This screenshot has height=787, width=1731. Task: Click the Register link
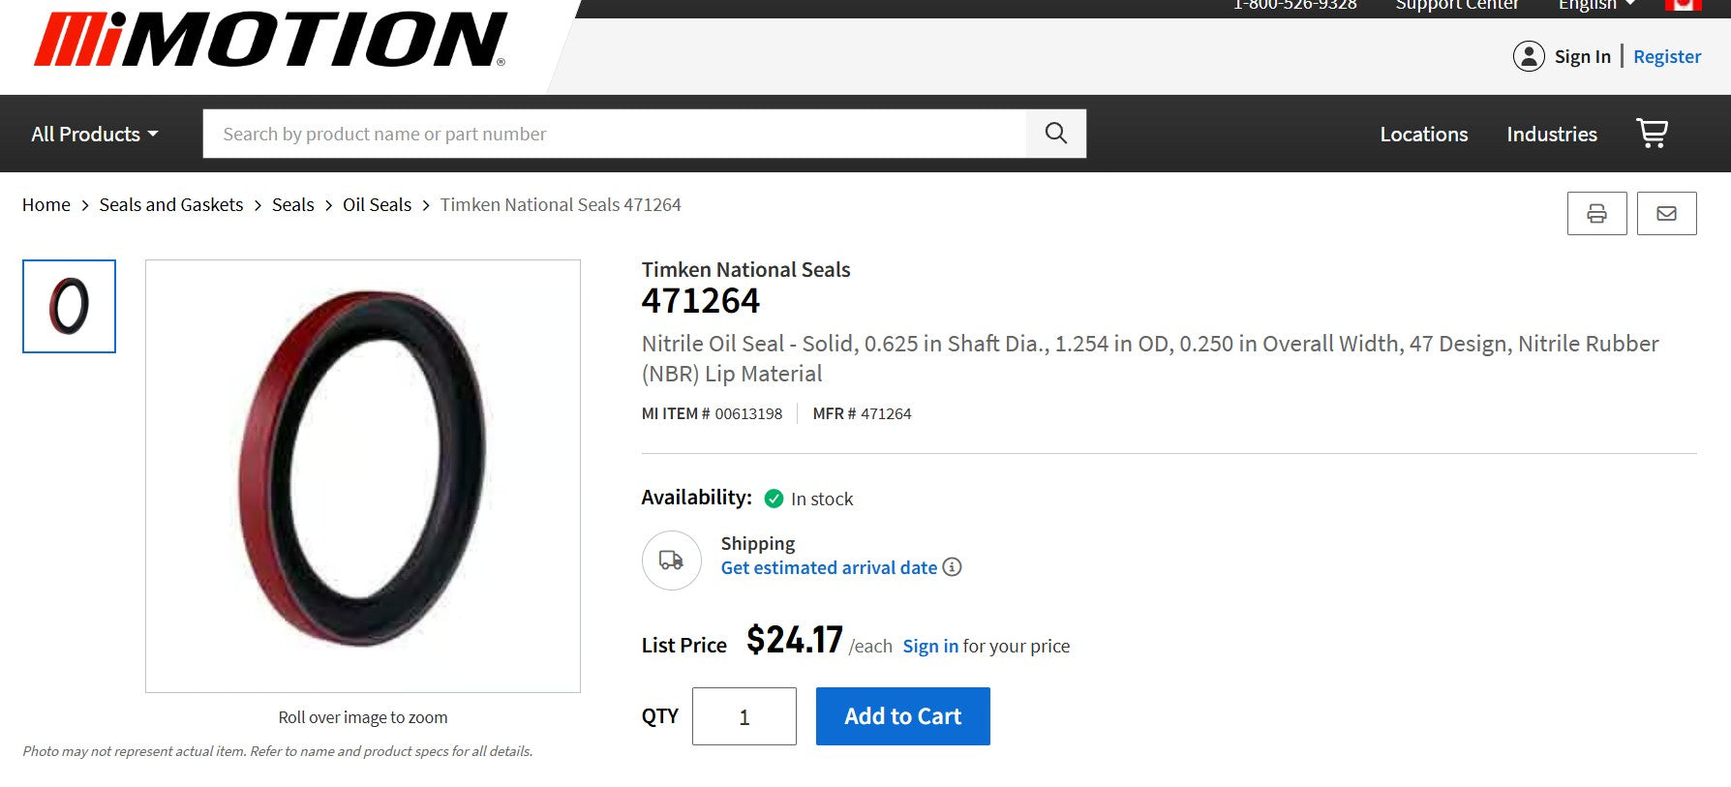tap(1666, 55)
